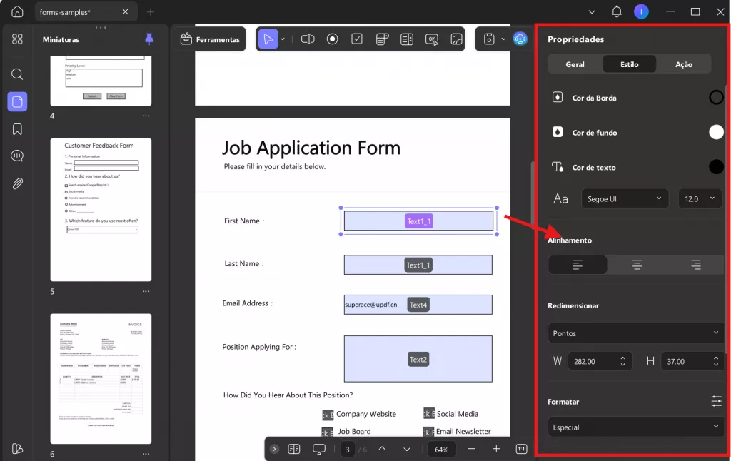The height and width of the screenshot is (461, 731).
Task: Select the First Name Text1_1 field
Action: click(418, 221)
